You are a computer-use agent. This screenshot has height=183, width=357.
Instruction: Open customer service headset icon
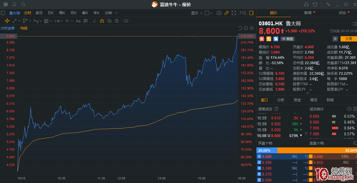[306, 4]
